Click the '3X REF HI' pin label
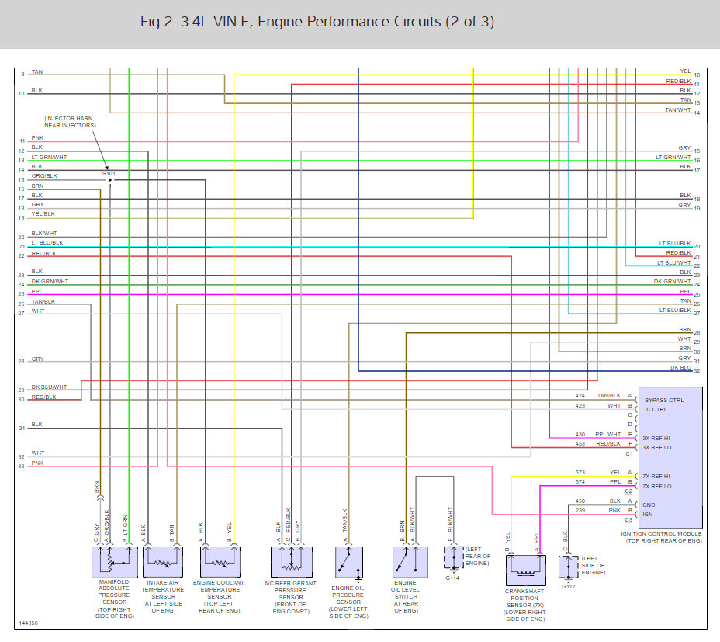This screenshot has width=720, height=642. (x=656, y=439)
